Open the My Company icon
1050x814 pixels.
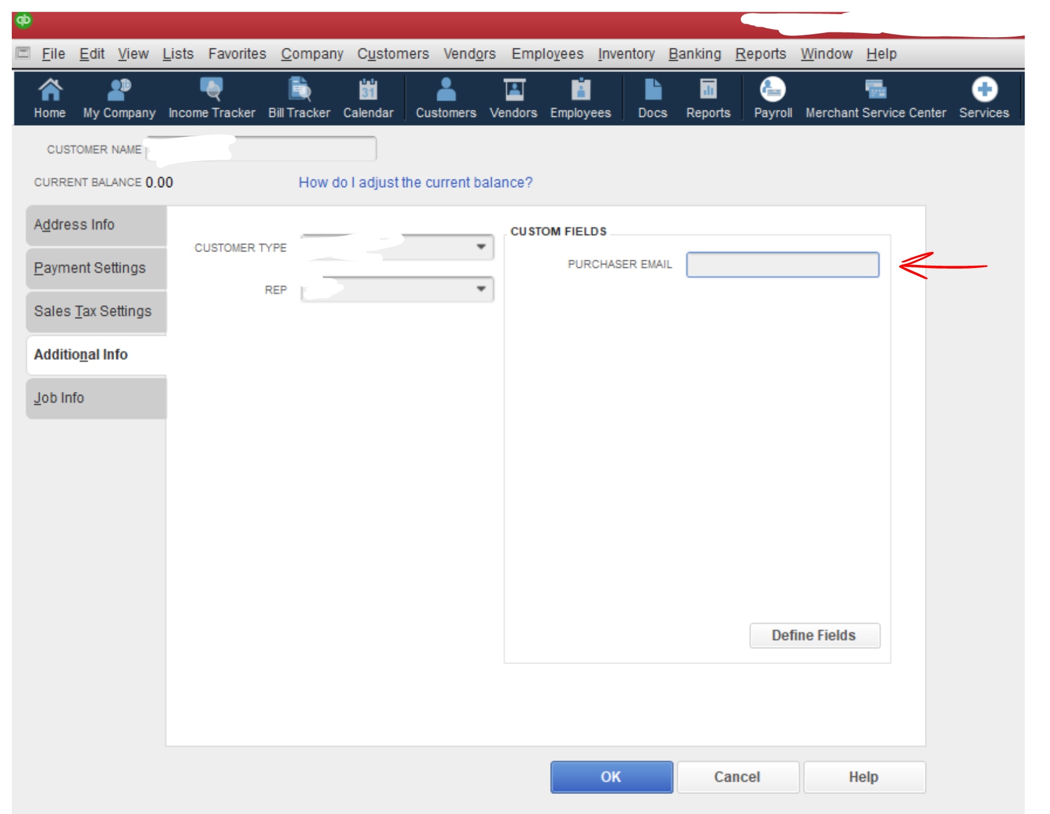[117, 97]
